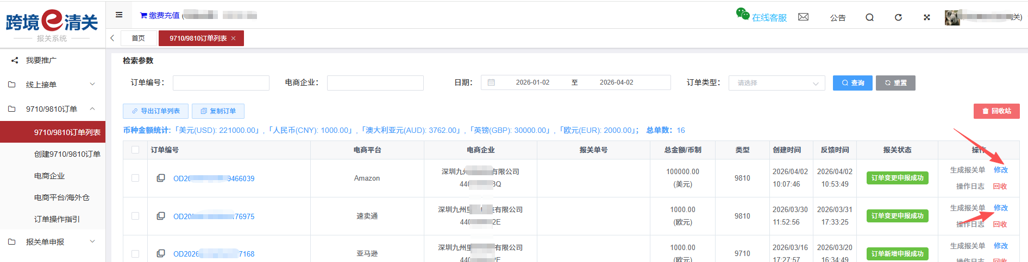Check the Amazon order row checkbox
Screen dimensions: 1028x262
pos(135,178)
